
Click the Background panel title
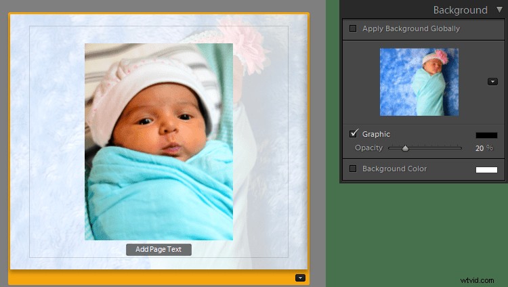(x=460, y=10)
